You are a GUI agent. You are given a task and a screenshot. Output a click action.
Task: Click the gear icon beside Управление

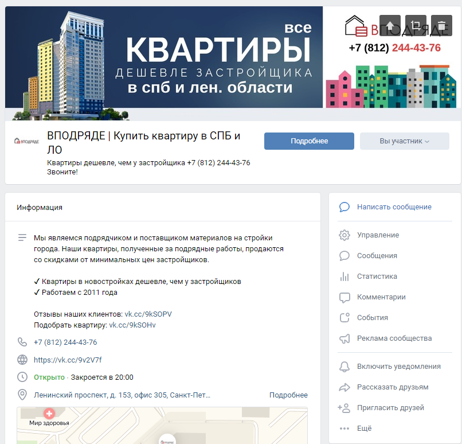344,235
